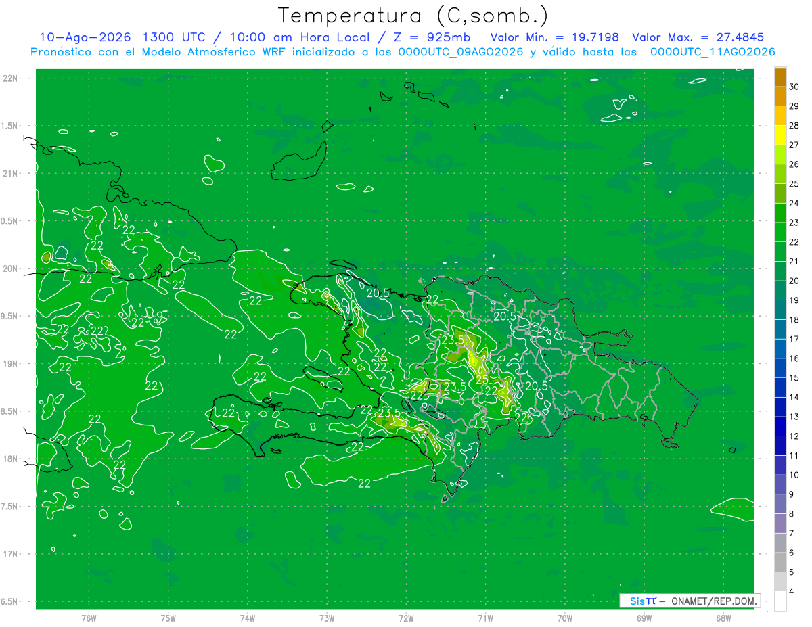This screenshot has height=627, width=812.
Task: Click the '20' label on the color scale
Action: [794, 281]
